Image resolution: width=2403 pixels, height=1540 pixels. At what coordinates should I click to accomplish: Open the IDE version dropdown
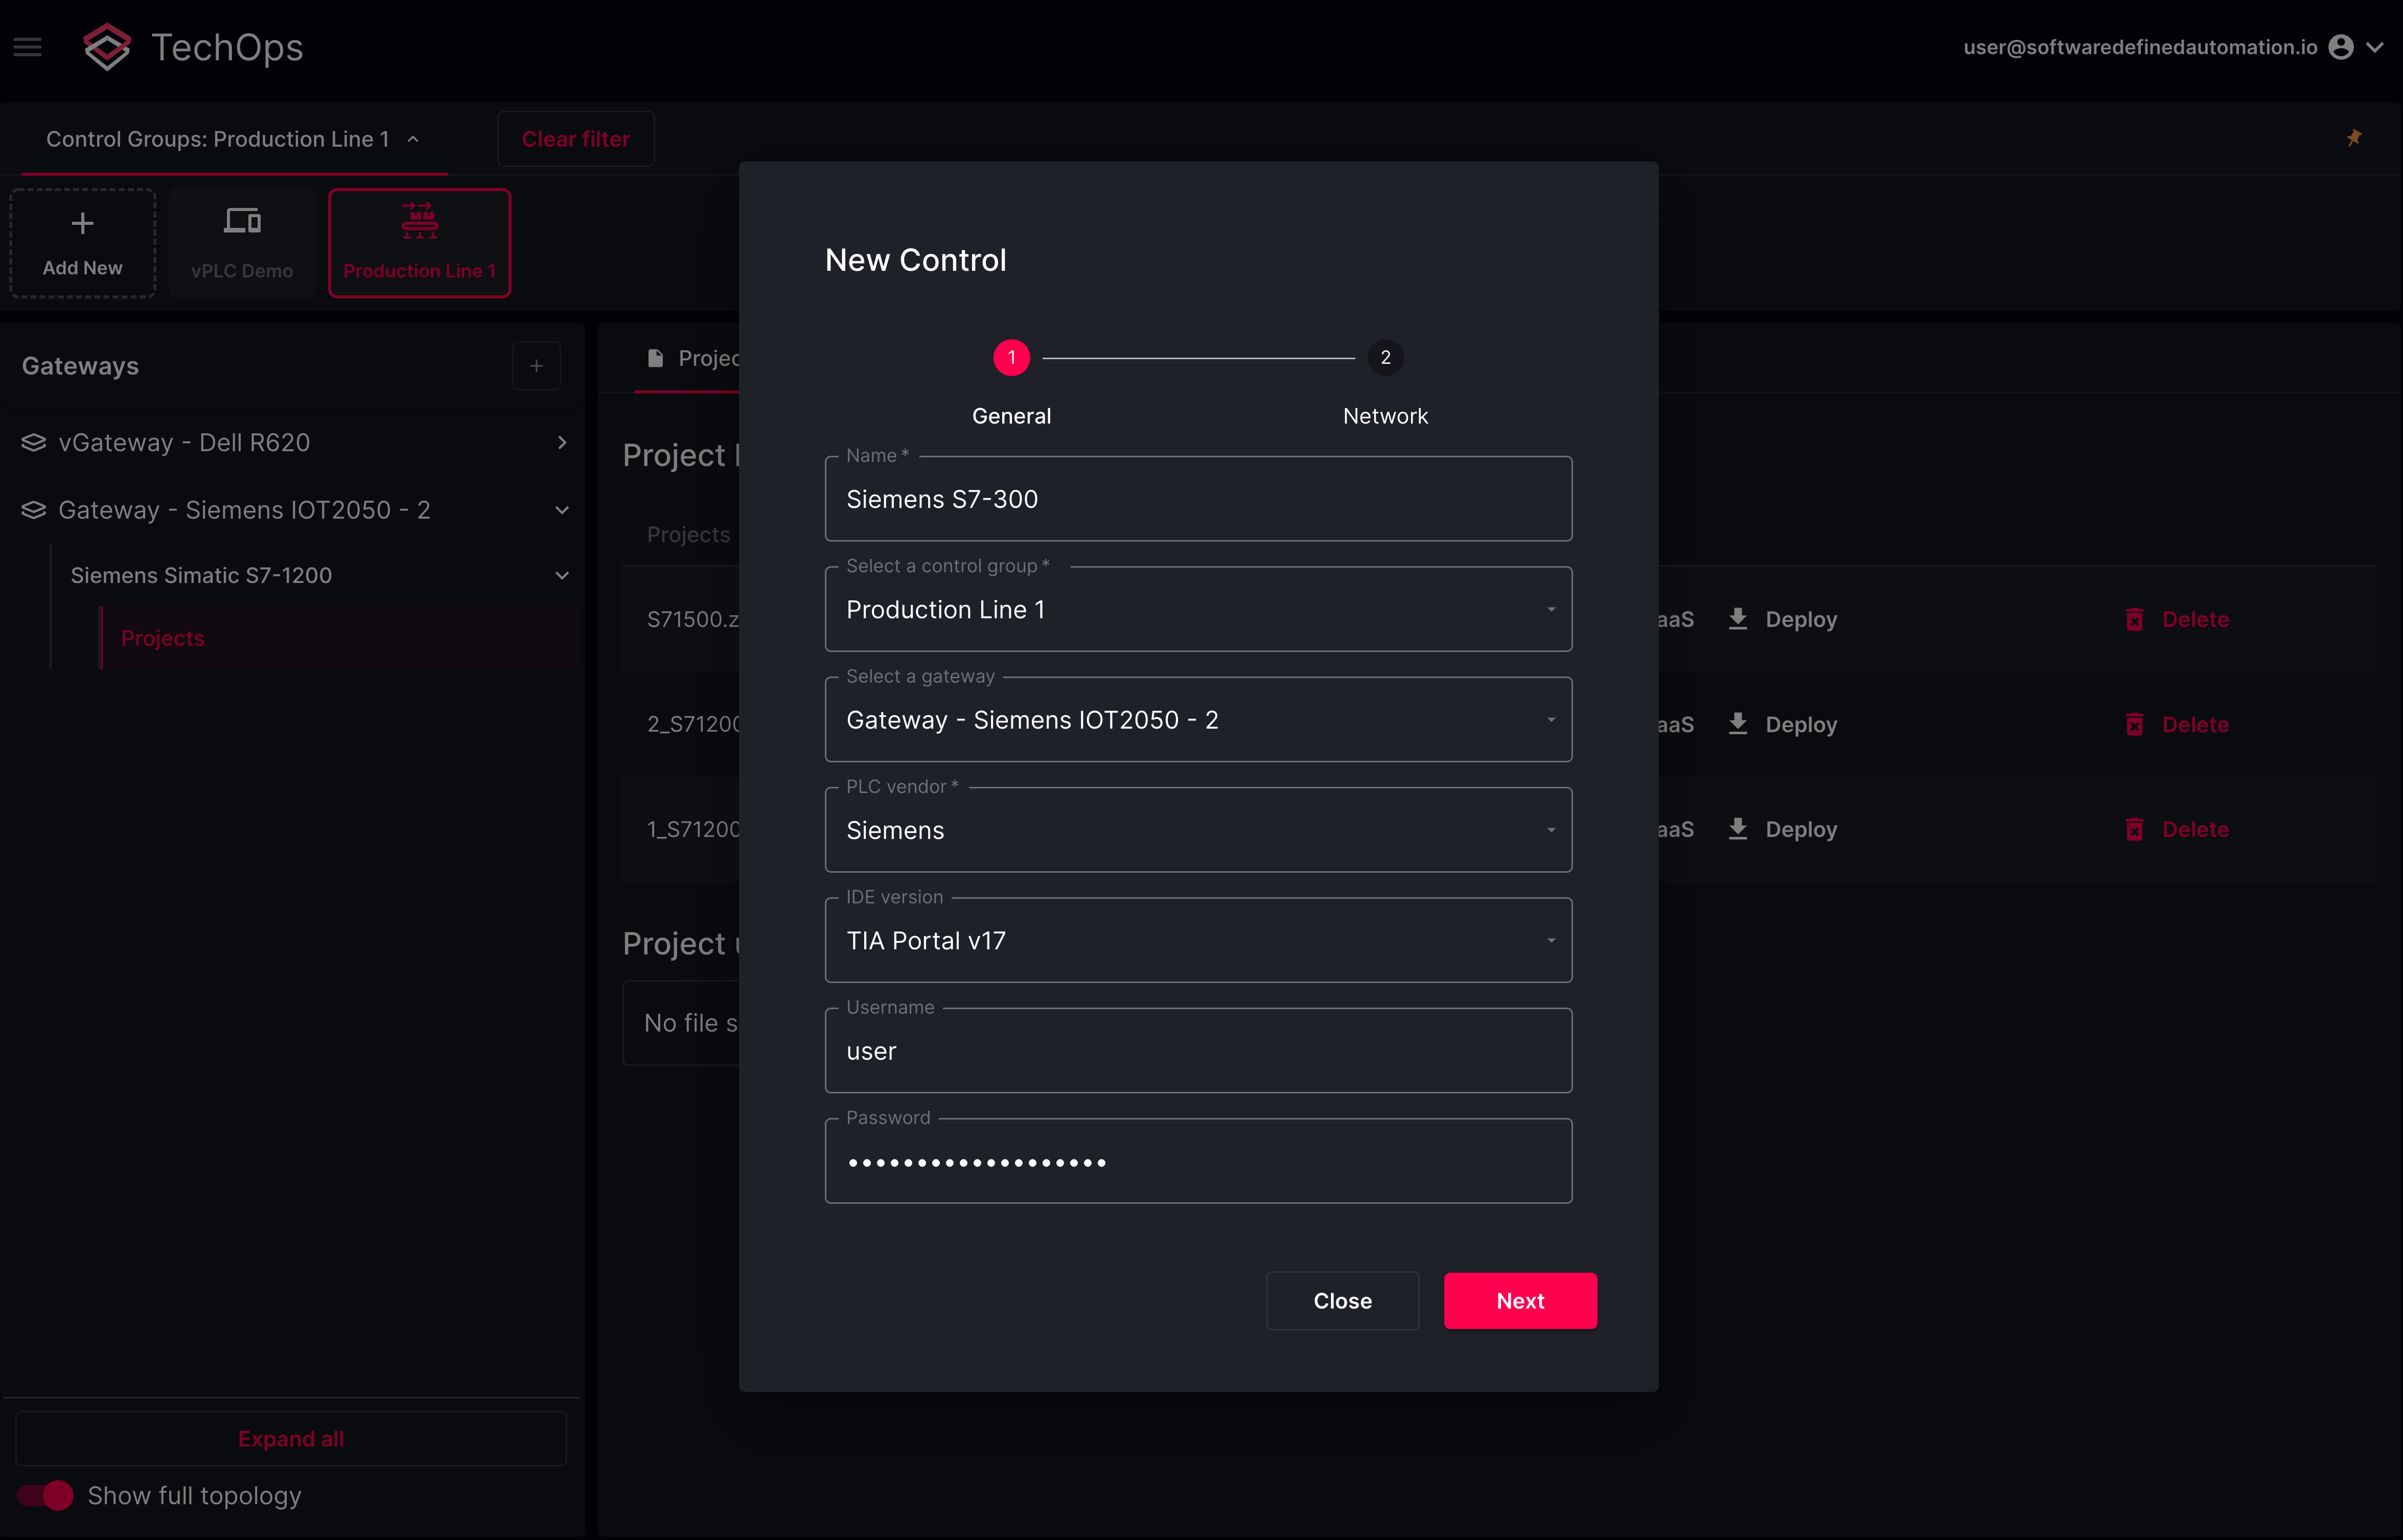click(x=1198, y=940)
